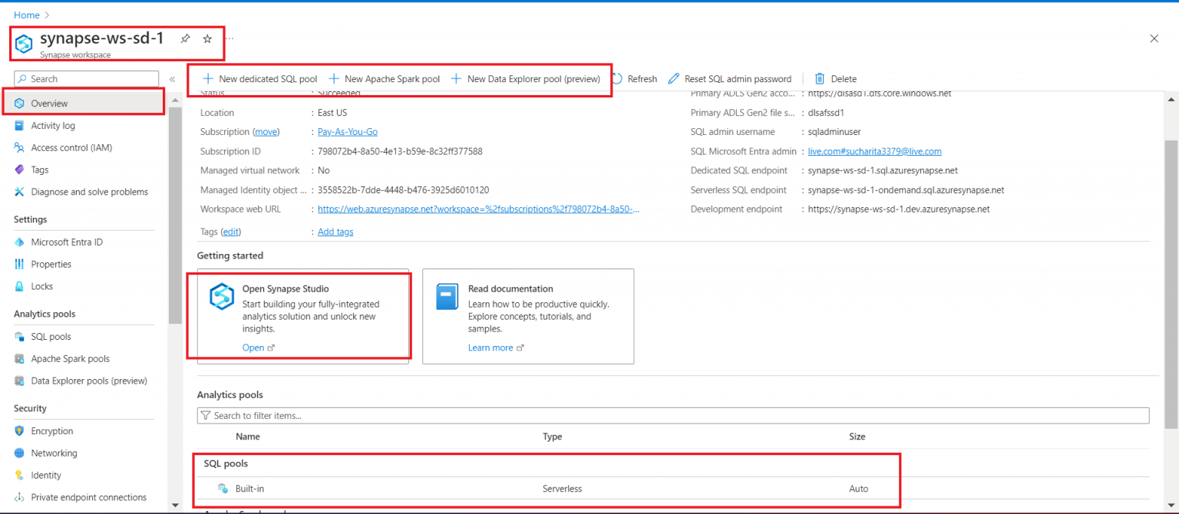
Task: Click the subscription move link
Action: (x=266, y=132)
